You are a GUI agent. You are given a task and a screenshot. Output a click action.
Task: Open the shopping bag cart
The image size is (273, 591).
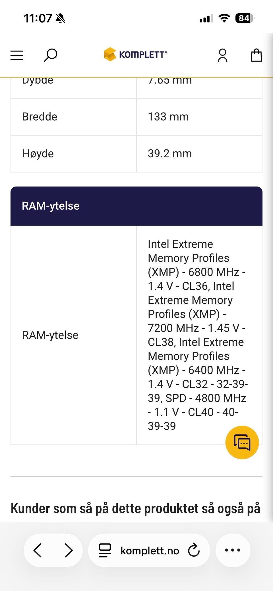[256, 55]
